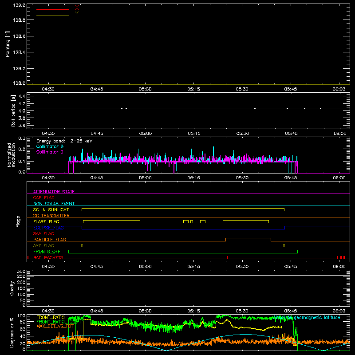Click the 'FLARE_FLAG' flag label
The height and width of the screenshot is (355, 355).
click(46, 221)
